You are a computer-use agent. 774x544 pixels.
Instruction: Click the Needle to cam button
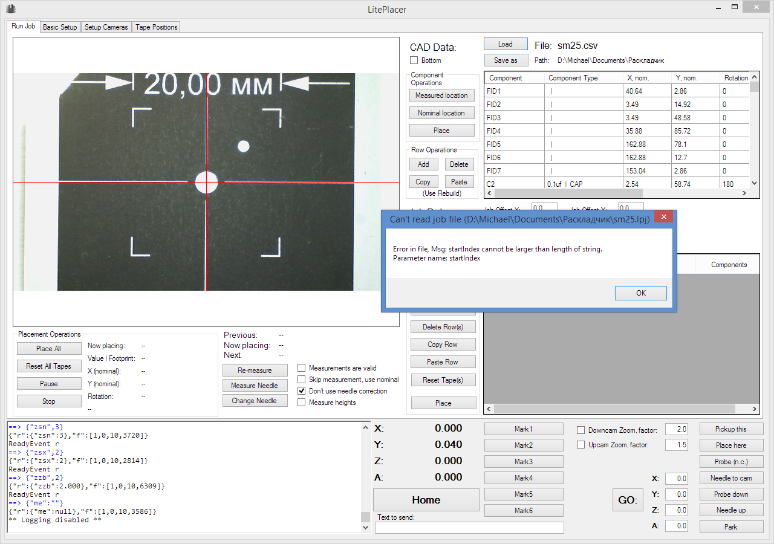tap(731, 478)
